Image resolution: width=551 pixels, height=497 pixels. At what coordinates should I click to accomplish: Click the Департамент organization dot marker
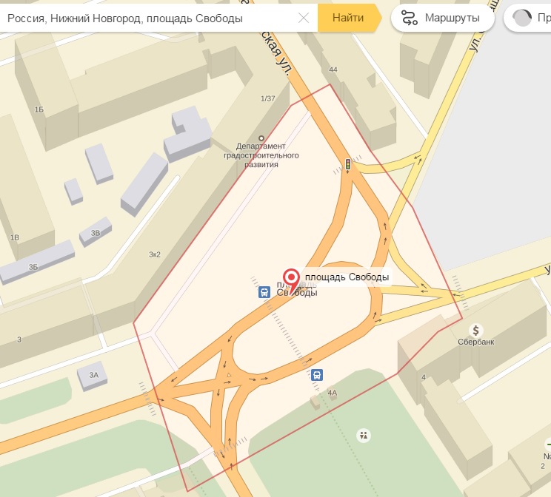261,138
